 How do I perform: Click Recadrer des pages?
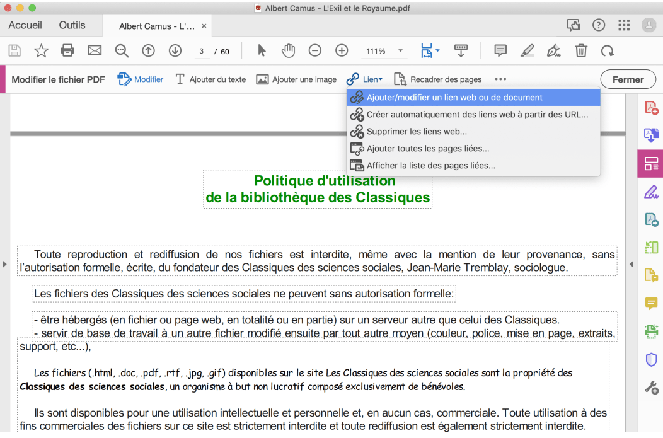point(437,79)
